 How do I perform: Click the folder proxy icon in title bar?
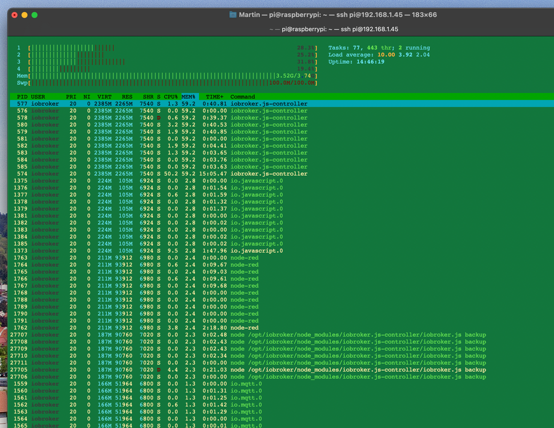tap(233, 15)
